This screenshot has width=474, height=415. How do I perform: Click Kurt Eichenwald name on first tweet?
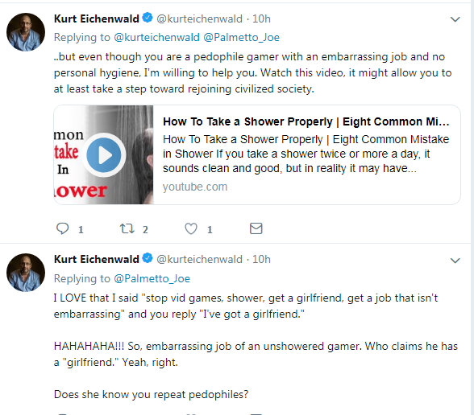pos(97,18)
